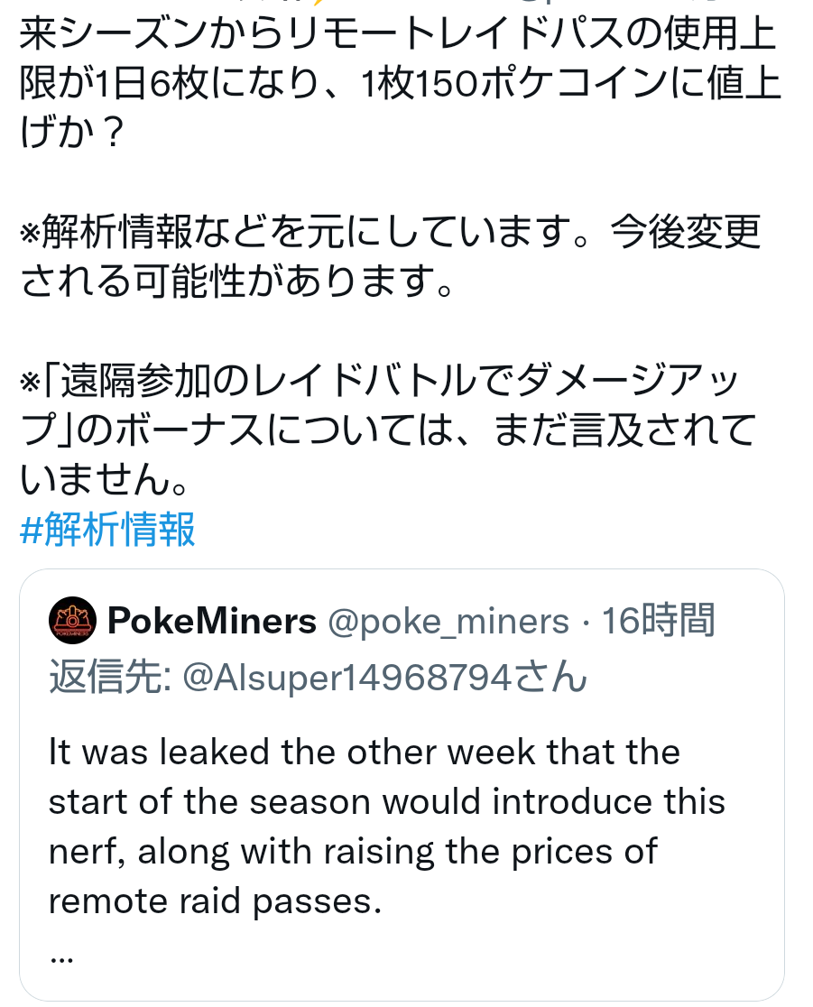Image resolution: width=813 pixels, height=1007 pixels.
Task: Open the #解析情報 hashtag link
Action: pos(107,530)
